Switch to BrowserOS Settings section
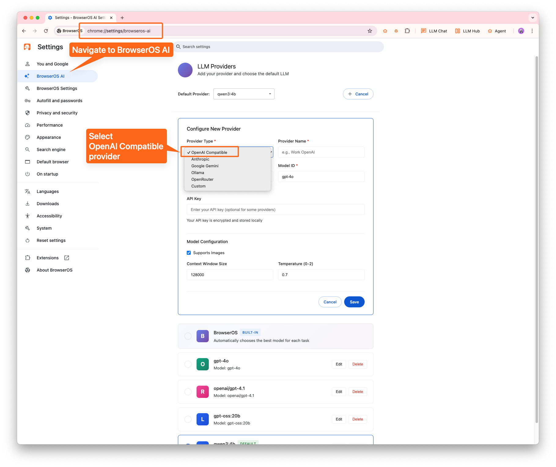The height and width of the screenshot is (467, 556). pos(57,88)
